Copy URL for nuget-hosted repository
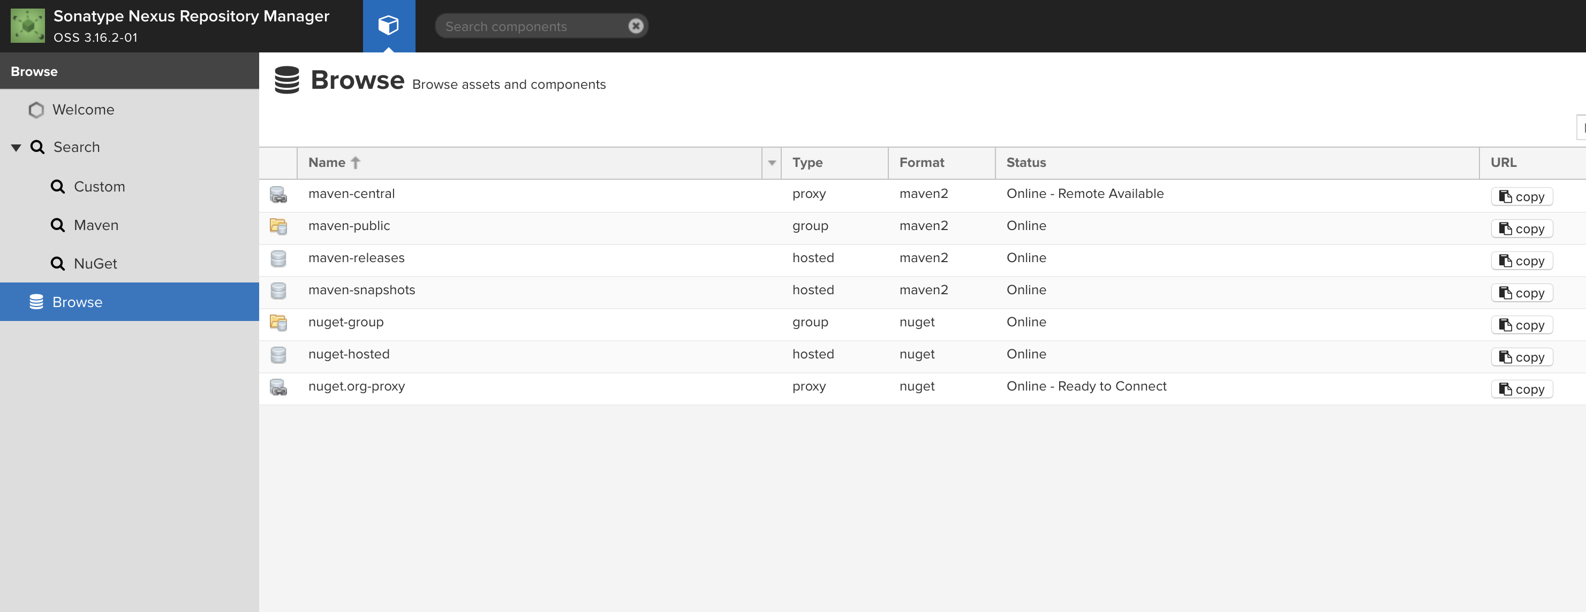The image size is (1586, 612). pos(1521,357)
